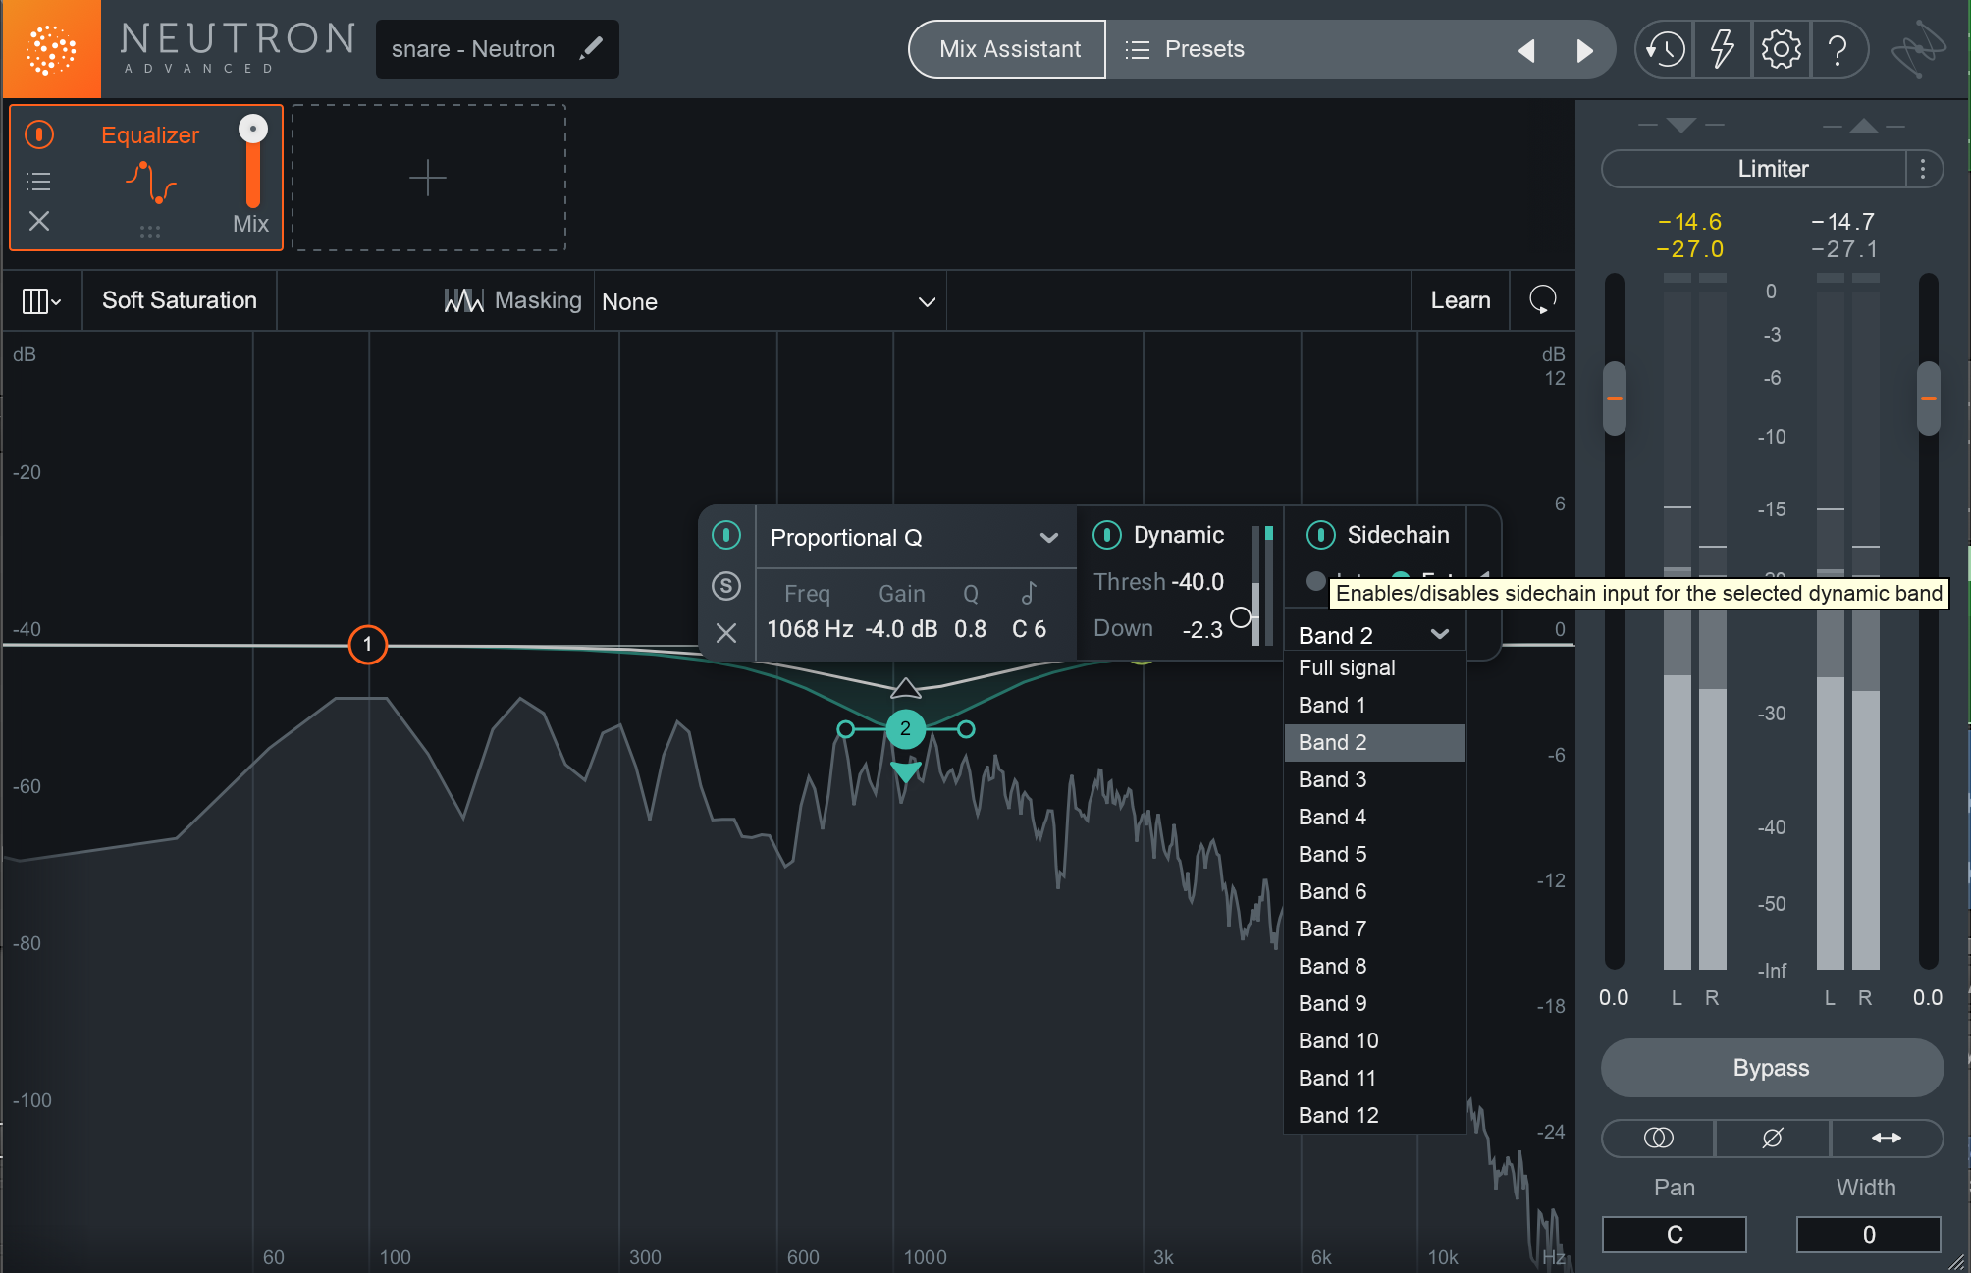Click the phase invert icon

[1772, 1138]
